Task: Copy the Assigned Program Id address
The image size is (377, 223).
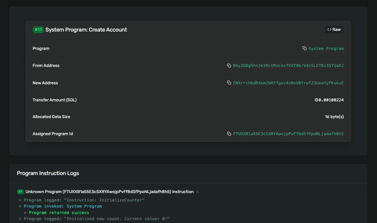Action: [229, 134]
